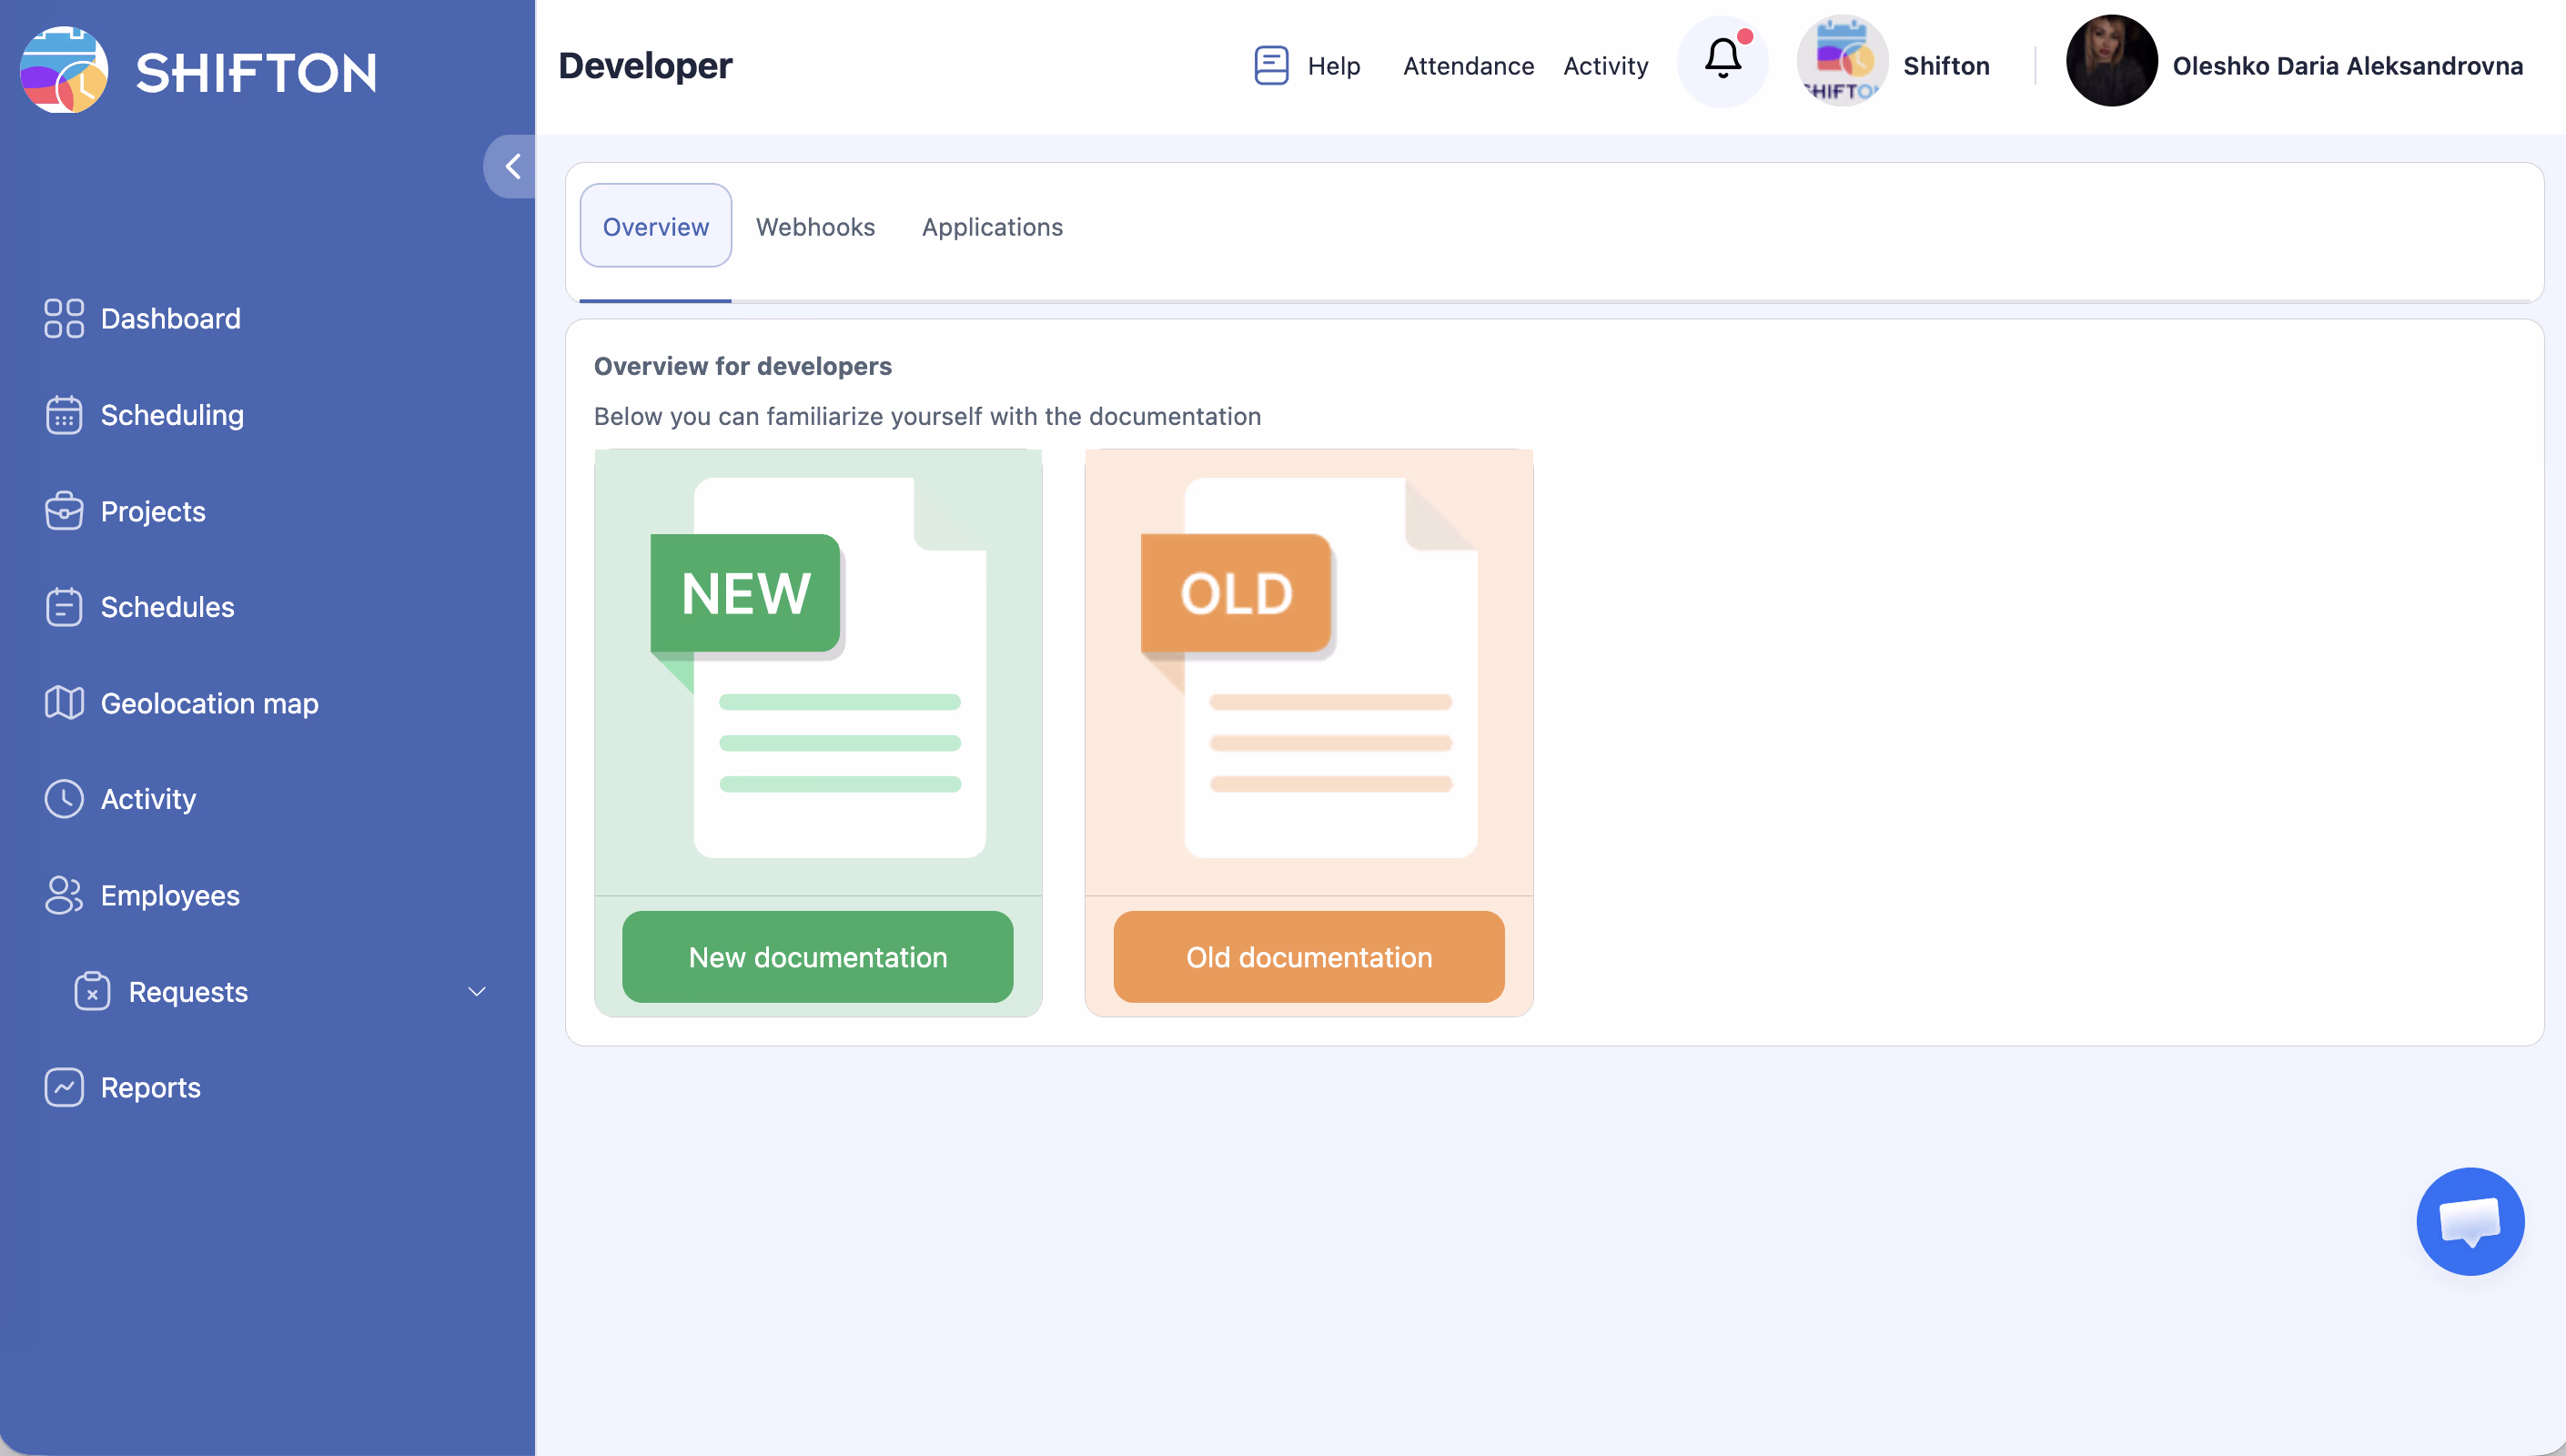Click the Reports chart icon
Viewport: 2566px width, 1456px height.
(64, 1087)
